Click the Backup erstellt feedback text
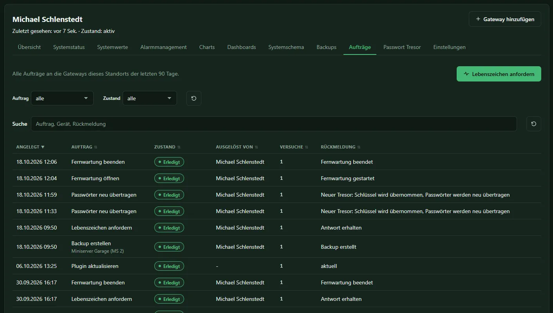The image size is (553, 313). point(338,247)
